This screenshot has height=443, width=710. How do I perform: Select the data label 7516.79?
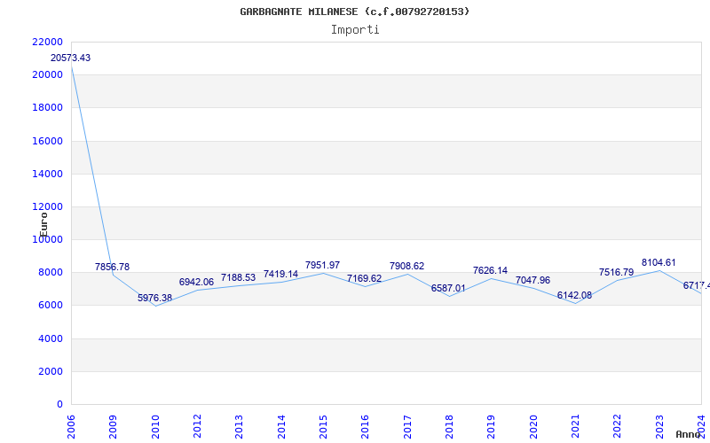coord(616,272)
